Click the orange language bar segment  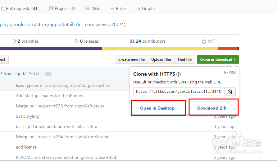[228, 49]
